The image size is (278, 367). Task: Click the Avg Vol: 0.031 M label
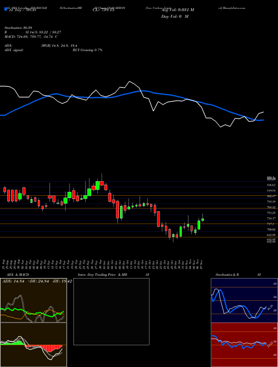point(177,10)
